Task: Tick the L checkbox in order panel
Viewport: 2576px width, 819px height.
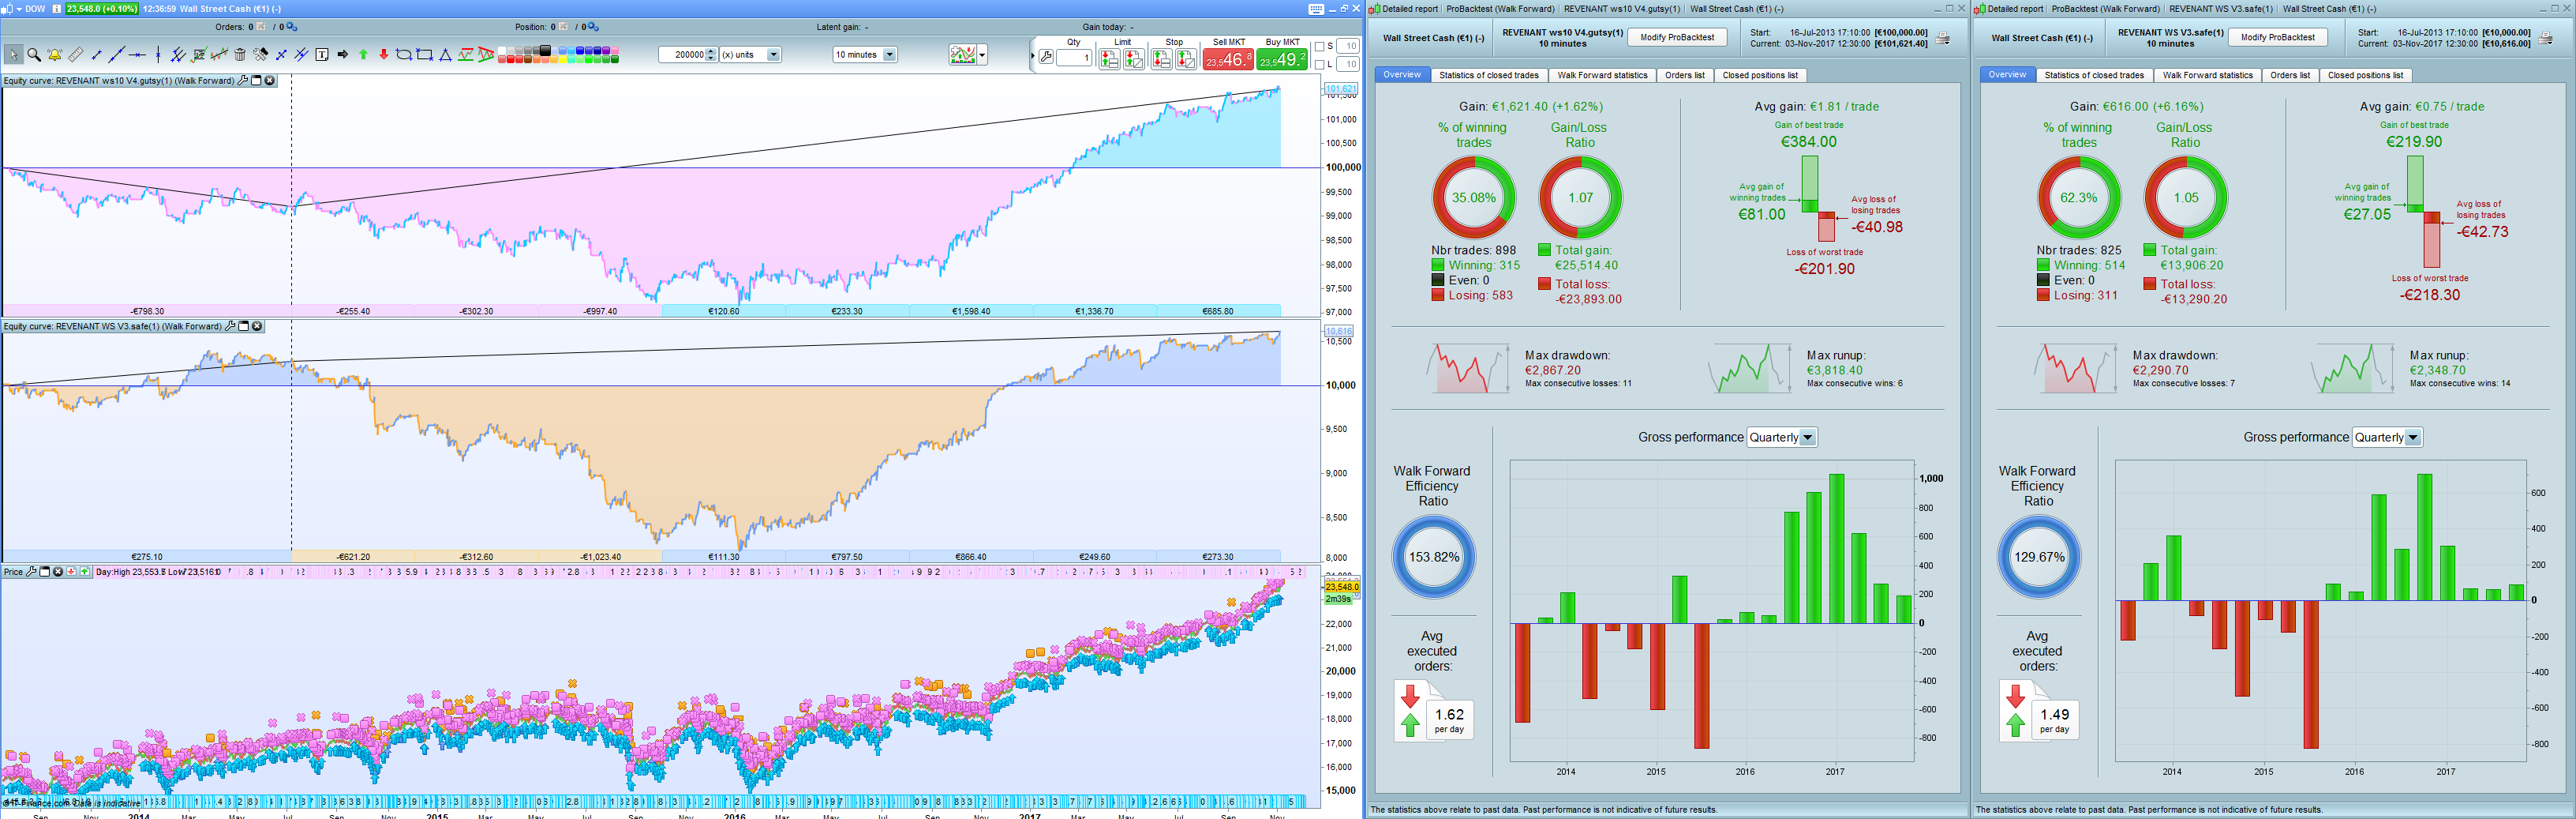Action: coord(1319,64)
